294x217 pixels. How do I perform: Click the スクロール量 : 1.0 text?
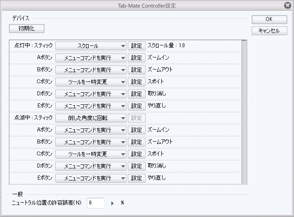point(166,45)
